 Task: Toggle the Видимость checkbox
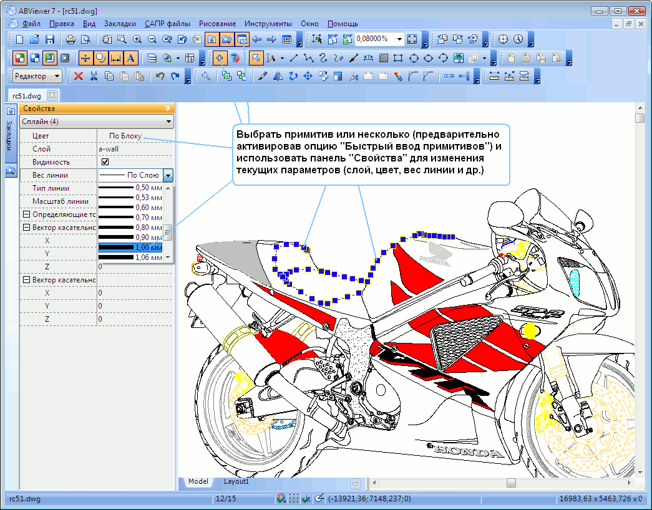click(105, 161)
